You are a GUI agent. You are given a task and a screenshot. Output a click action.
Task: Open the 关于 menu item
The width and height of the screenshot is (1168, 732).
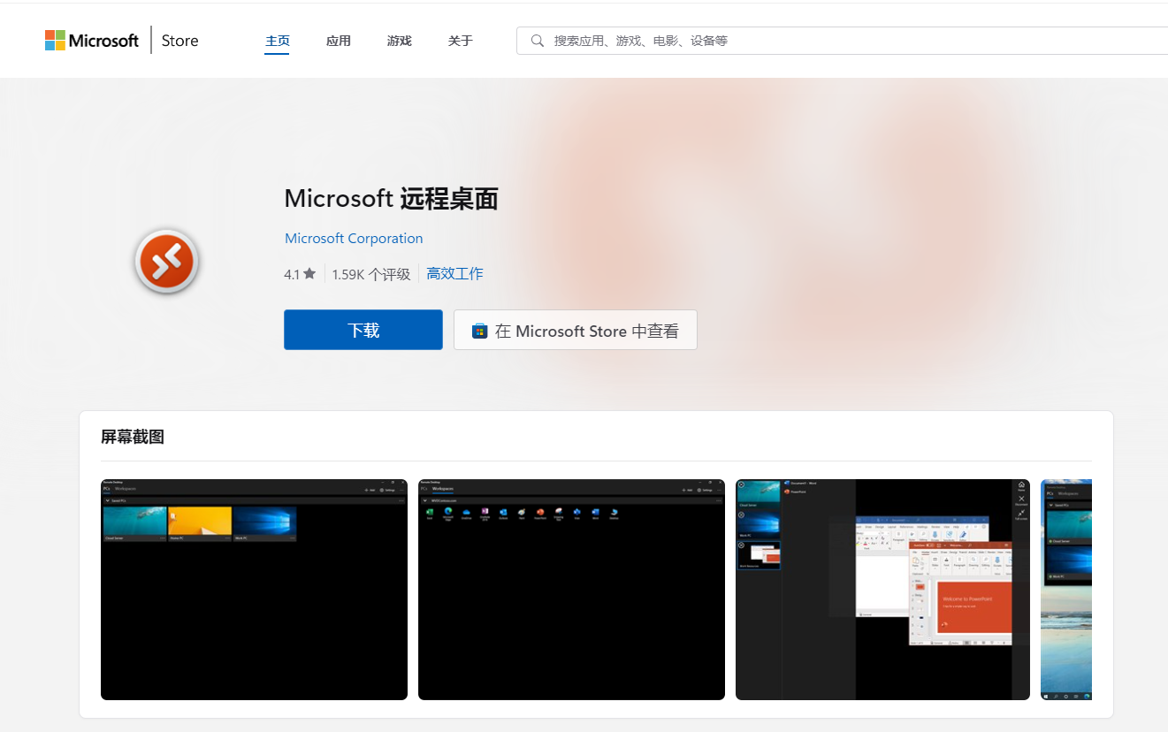click(461, 41)
